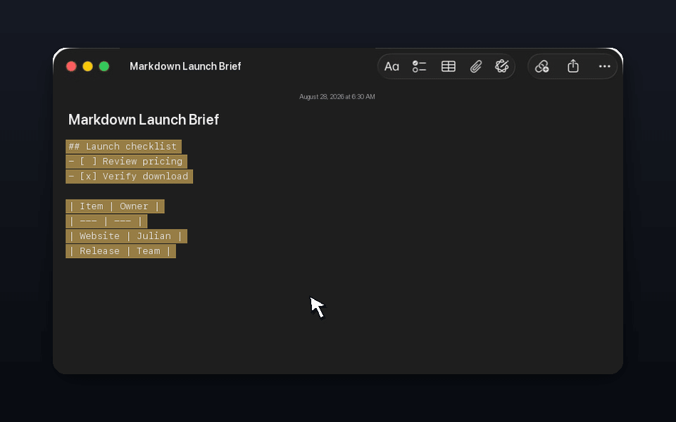
Task: Open the writing tools sparkle icon
Action: 502,66
